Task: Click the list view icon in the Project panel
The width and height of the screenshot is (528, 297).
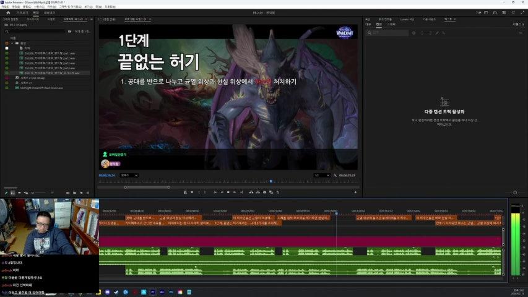Action: point(14,192)
